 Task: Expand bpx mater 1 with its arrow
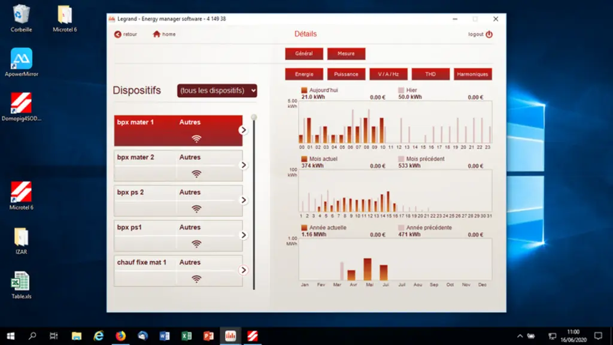click(x=243, y=130)
